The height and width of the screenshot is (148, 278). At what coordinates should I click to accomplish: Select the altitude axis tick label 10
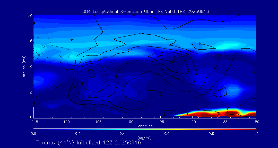(30, 67)
